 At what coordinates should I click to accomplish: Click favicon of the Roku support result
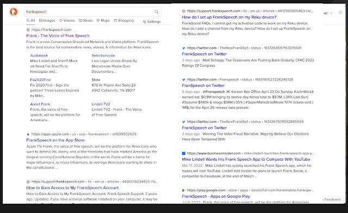coord(184,11)
